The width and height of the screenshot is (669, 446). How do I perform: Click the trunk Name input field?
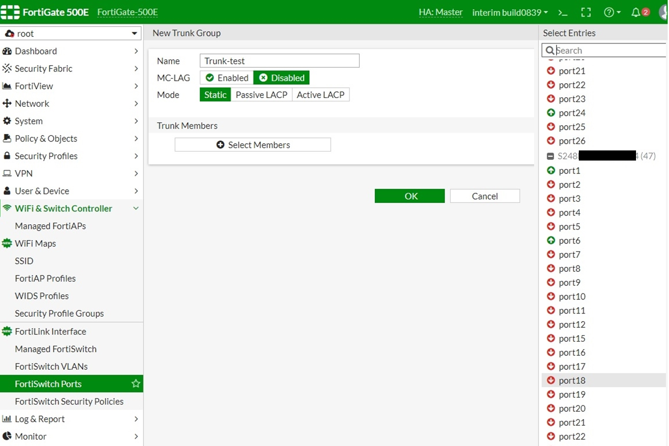point(279,61)
